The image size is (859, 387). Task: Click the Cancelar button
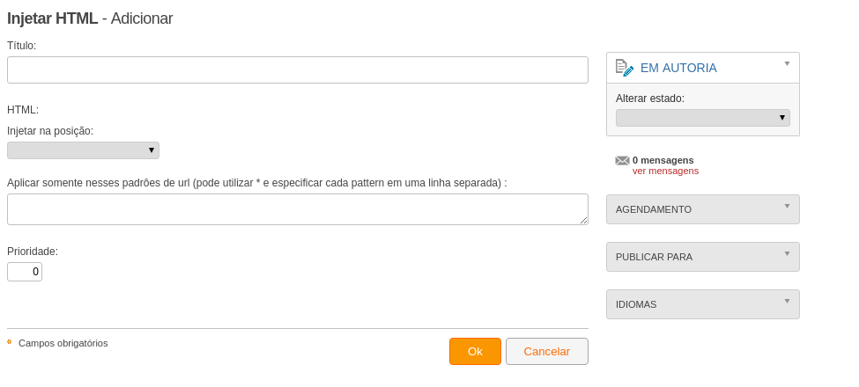[x=547, y=352]
